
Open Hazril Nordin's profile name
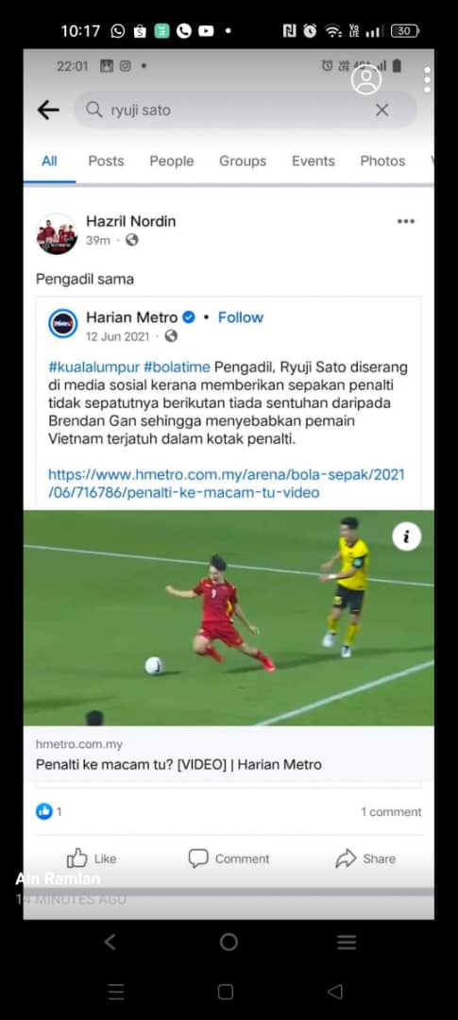(130, 221)
